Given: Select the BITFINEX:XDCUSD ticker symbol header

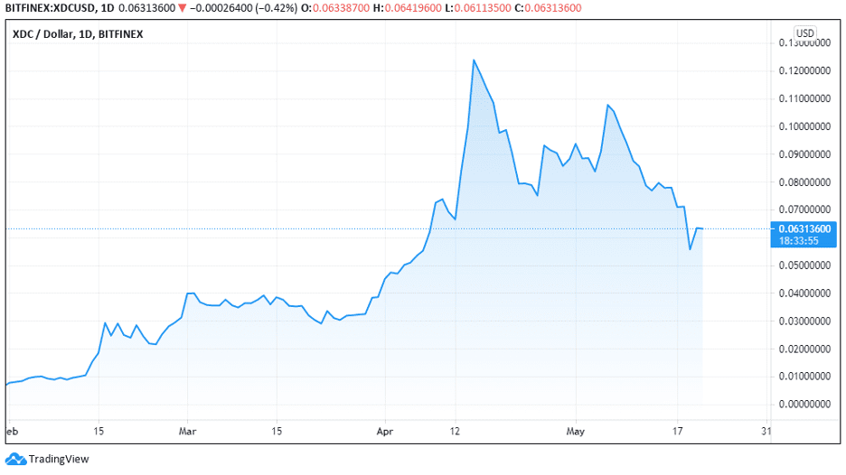Looking at the screenshot, I should click(x=45, y=8).
